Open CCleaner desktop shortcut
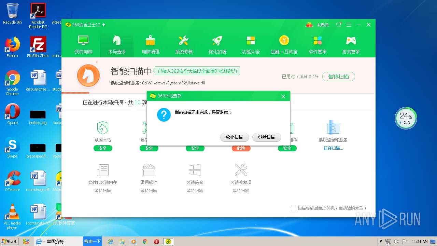The image size is (437, 246). point(12,181)
